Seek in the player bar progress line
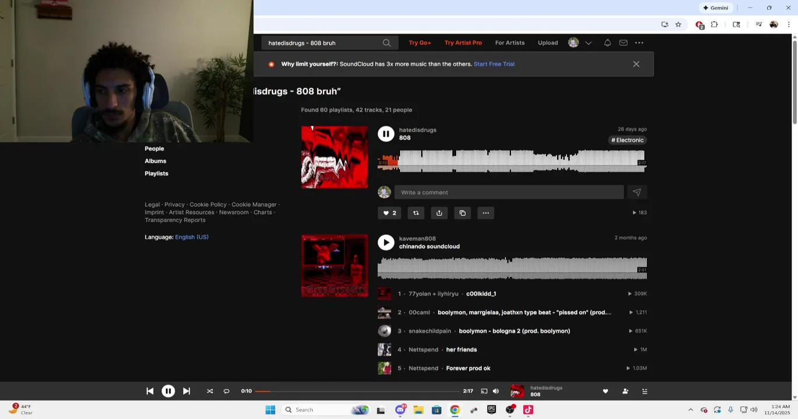This screenshot has width=798, height=419. click(x=357, y=392)
